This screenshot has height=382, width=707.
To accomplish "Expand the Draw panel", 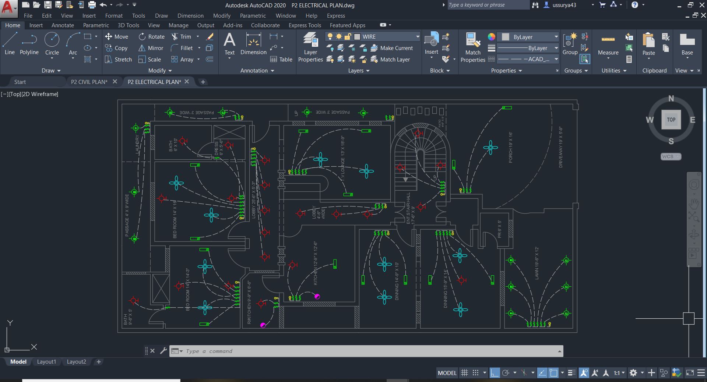I will click(x=51, y=70).
